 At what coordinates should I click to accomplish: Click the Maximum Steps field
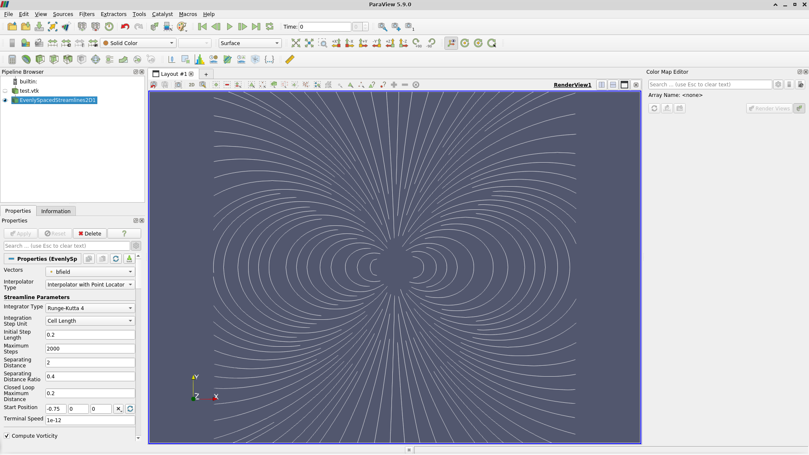pyautogui.click(x=90, y=348)
